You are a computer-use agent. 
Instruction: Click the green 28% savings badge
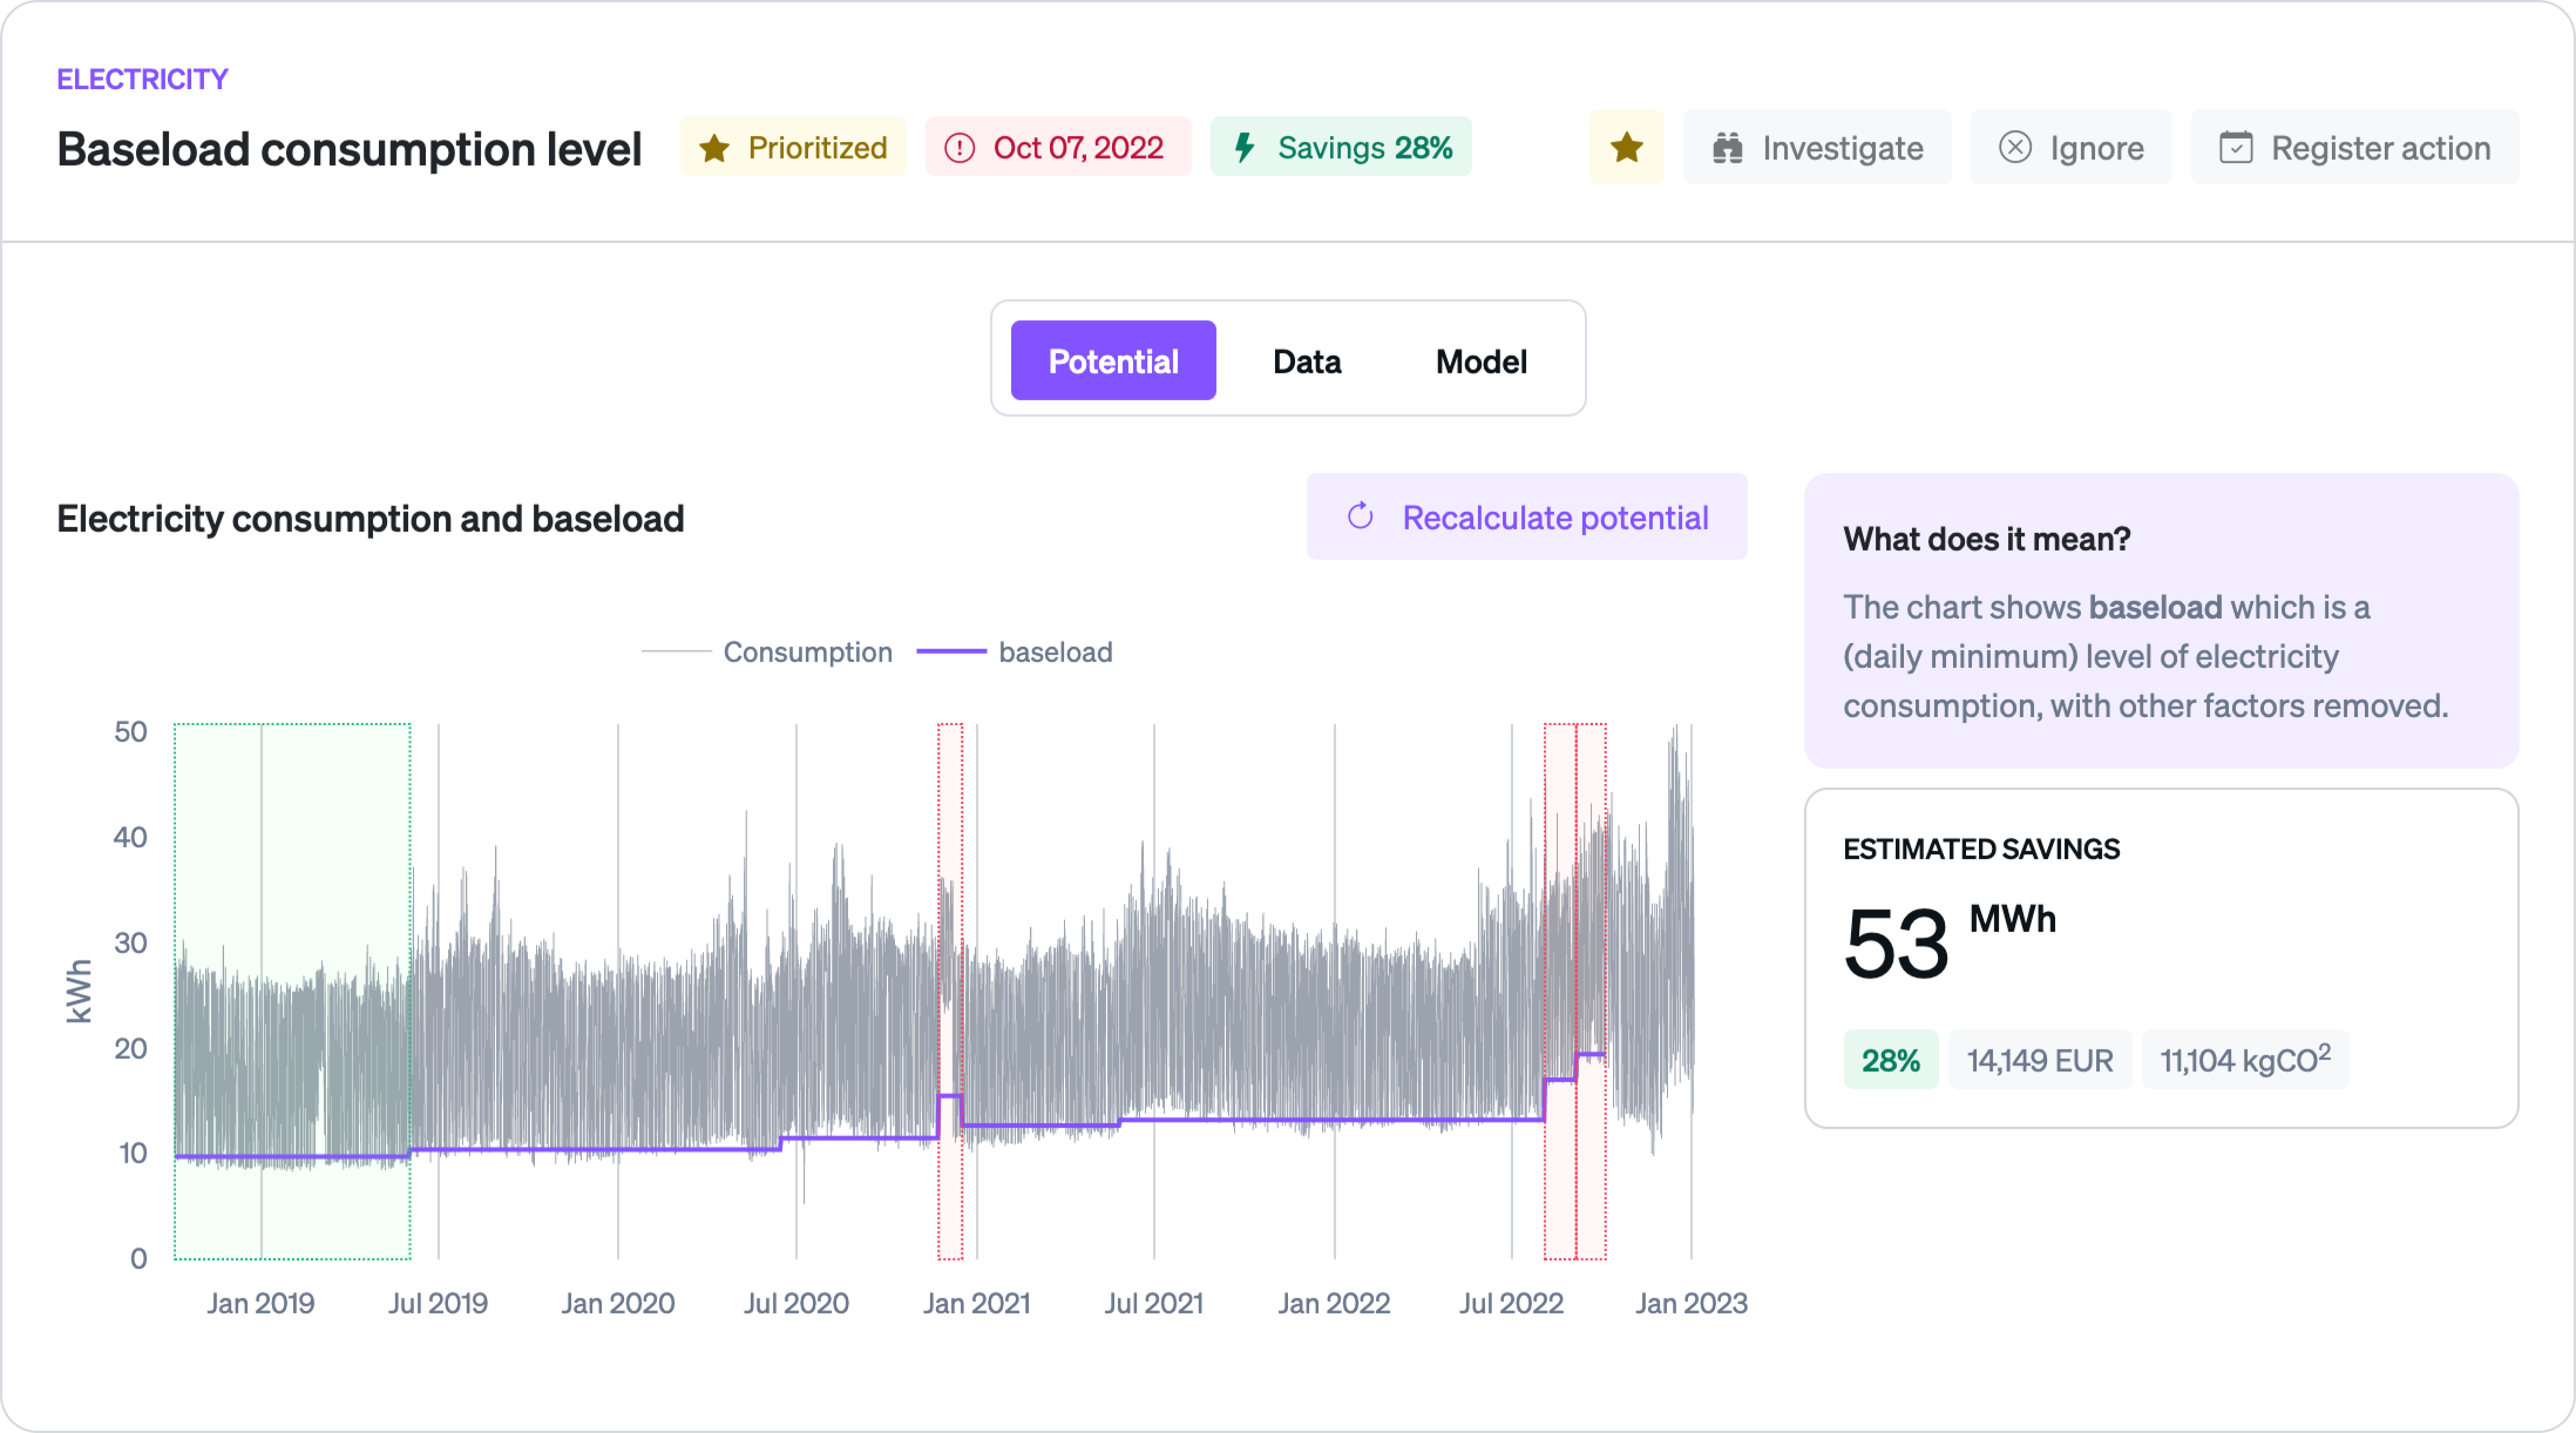[1890, 1059]
